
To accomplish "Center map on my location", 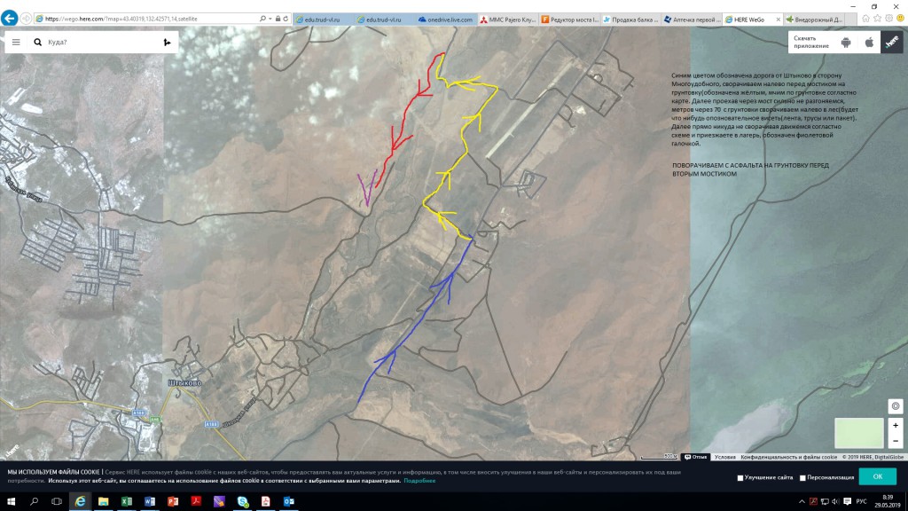I will click(x=896, y=405).
